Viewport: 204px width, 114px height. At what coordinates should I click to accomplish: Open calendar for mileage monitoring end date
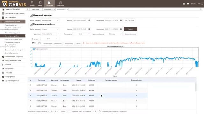pos(121,29)
